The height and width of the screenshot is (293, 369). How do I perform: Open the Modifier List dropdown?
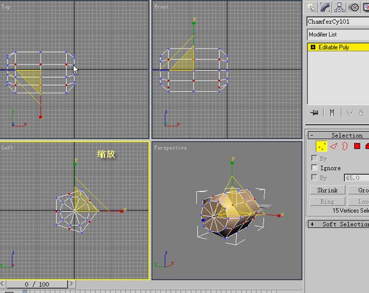point(338,35)
